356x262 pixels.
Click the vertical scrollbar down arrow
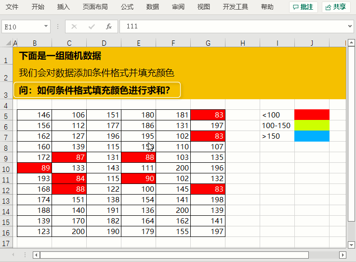click(351, 245)
